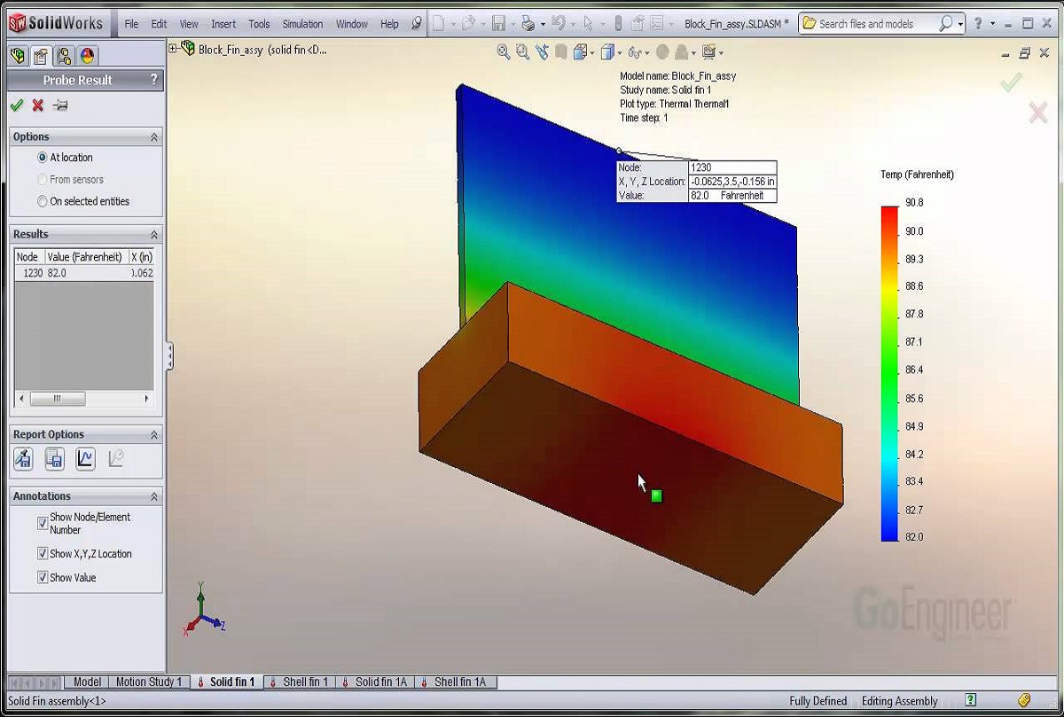
Task: Switch to the PropertyManager tab icon
Action: pos(41,57)
